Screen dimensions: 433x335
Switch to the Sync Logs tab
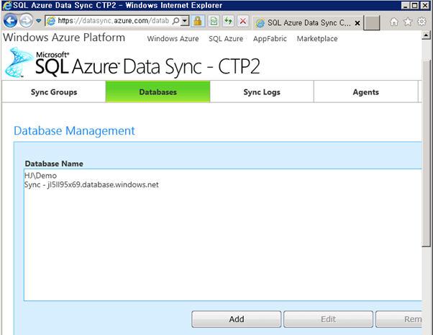(262, 91)
